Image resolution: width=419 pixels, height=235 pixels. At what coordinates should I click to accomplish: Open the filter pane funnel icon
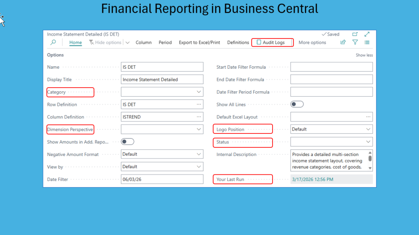coord(355,43)
